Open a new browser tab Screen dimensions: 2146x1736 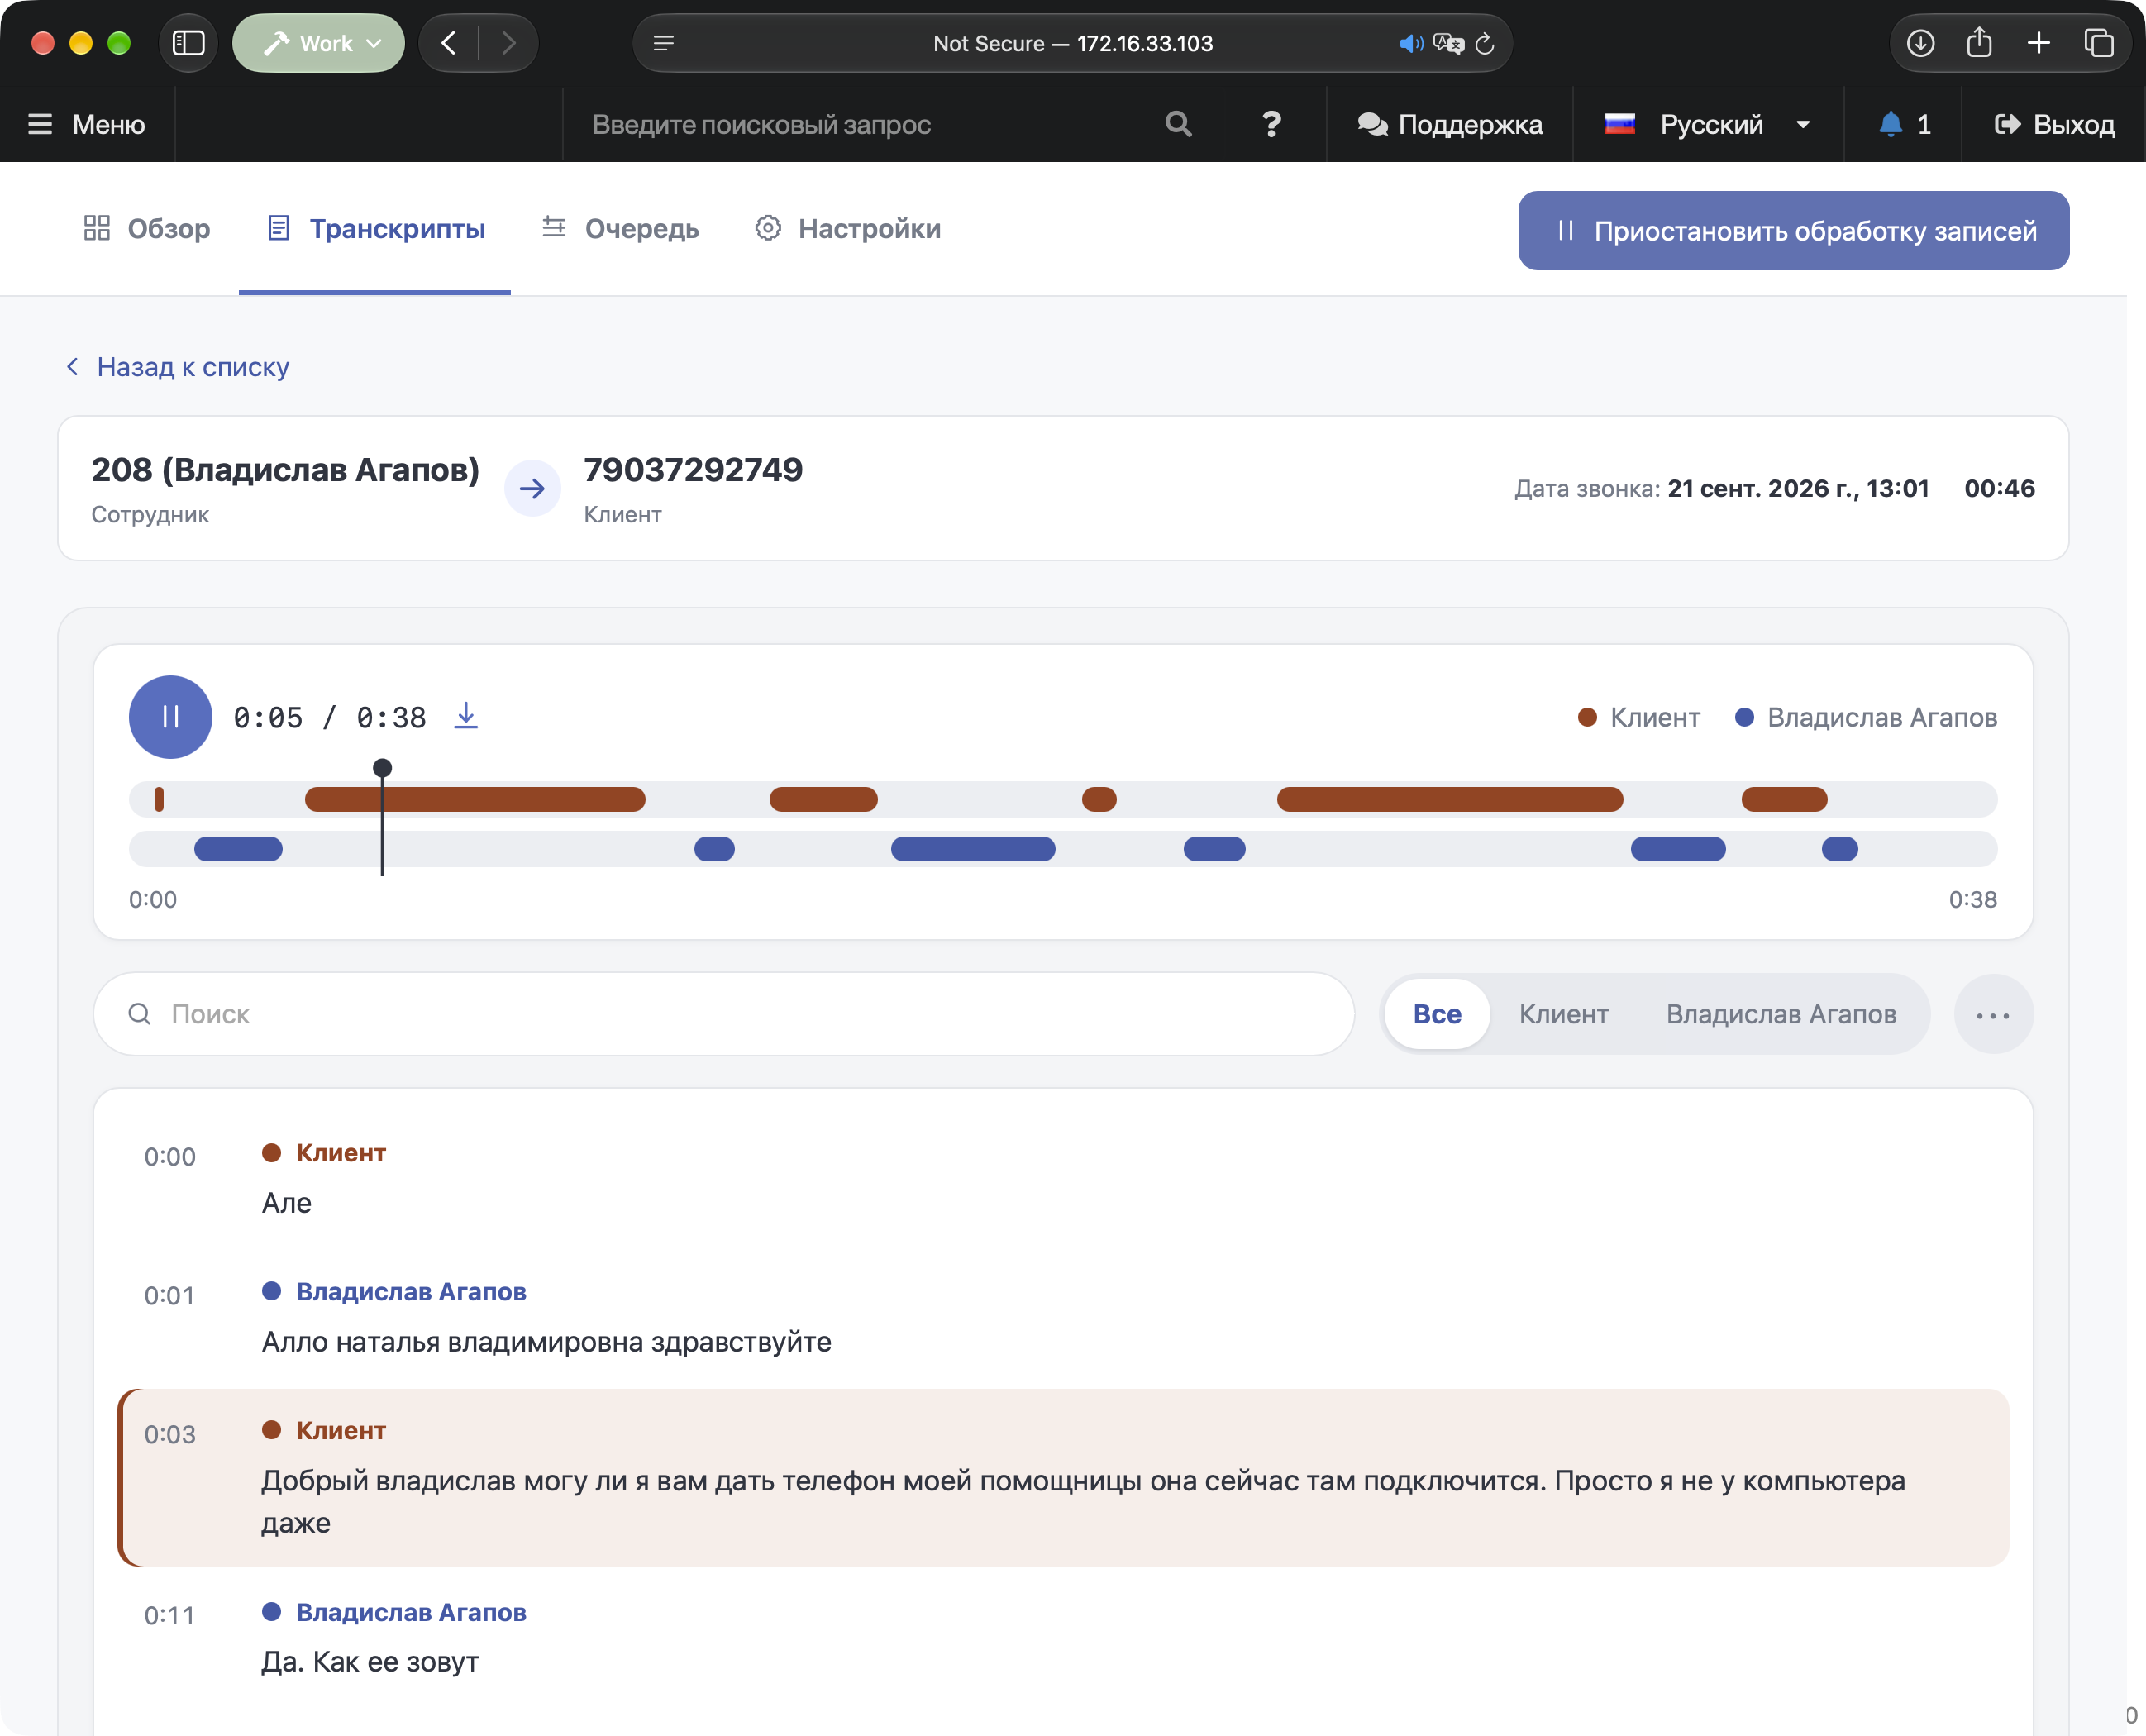2038,43
